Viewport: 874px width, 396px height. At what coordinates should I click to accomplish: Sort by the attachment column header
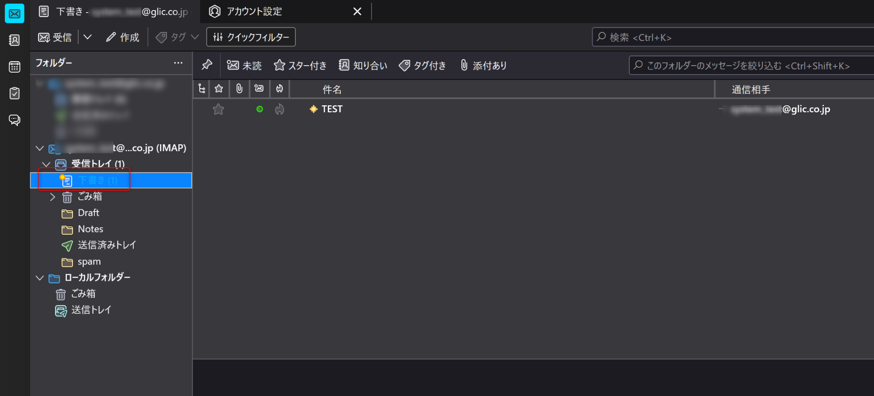point(239,89)
